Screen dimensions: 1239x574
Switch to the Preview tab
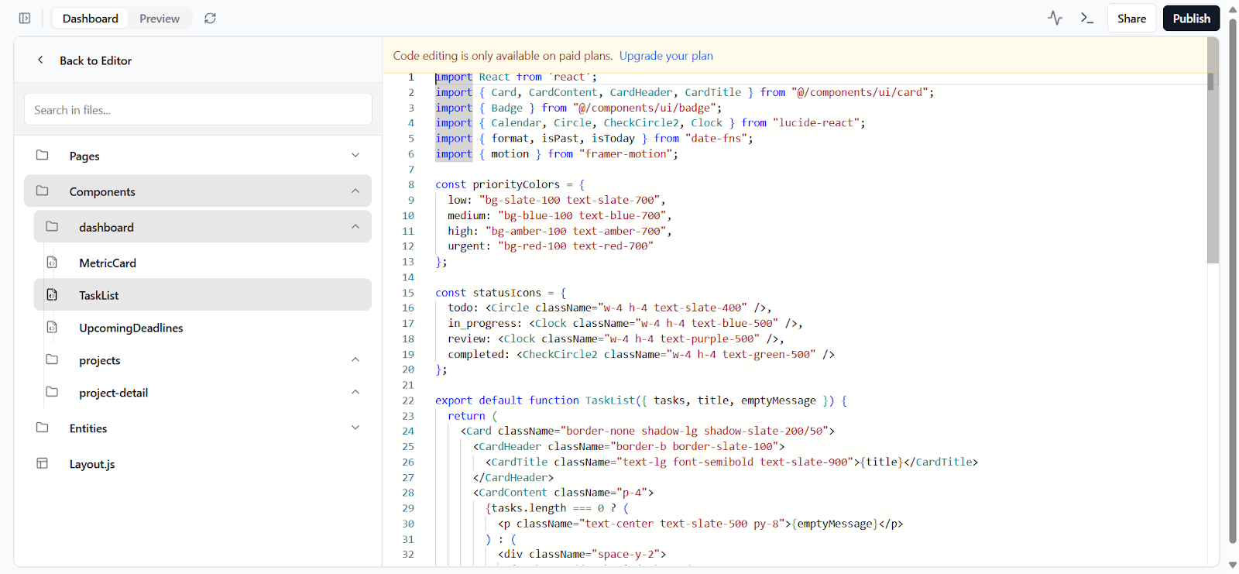160,19
